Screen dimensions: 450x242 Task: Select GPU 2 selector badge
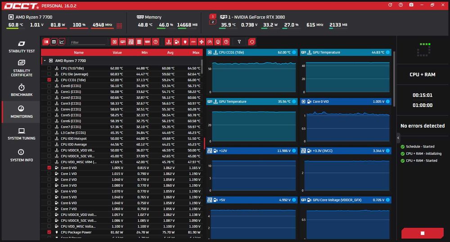pos(213,22)
